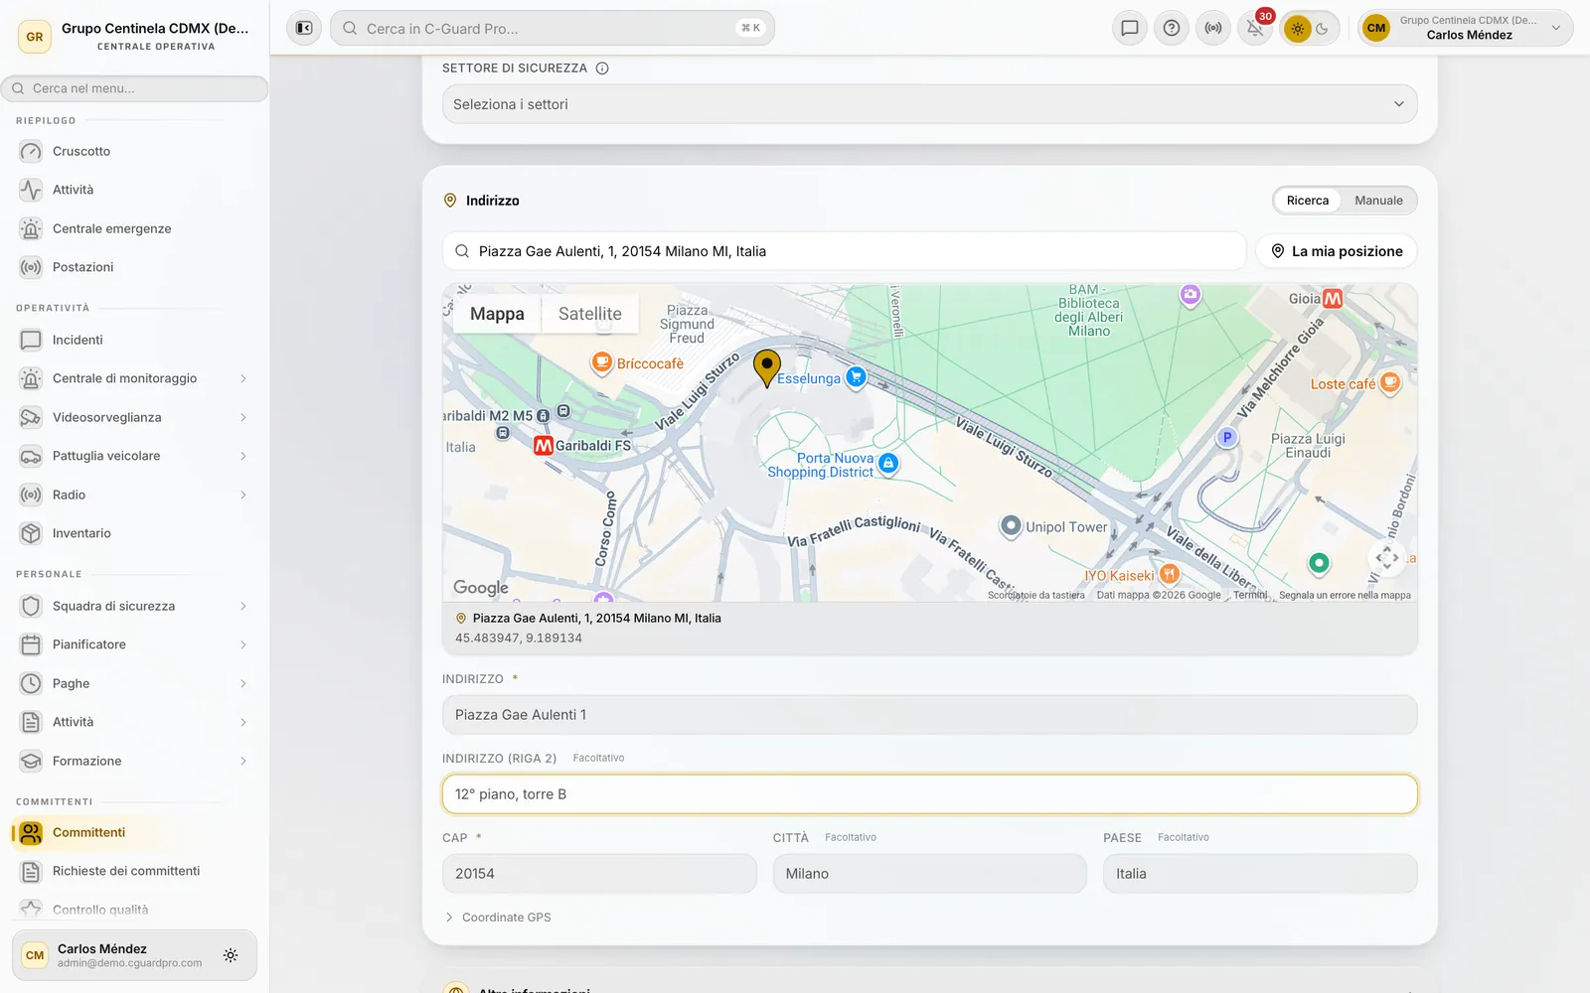Expand Paghe submenu

[243, 683]
